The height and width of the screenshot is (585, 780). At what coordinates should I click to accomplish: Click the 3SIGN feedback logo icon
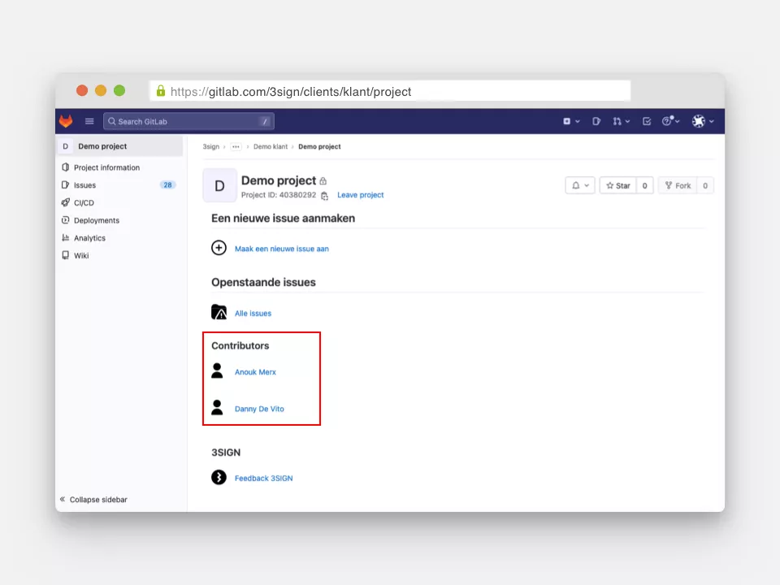point(219,478)
